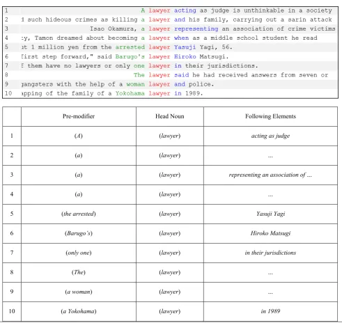
Task: Click the green word 'Barugo's' in line 6
Action: 130,56
